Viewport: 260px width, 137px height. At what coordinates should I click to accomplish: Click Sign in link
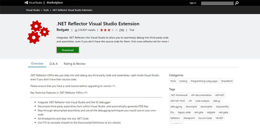click(x=193, y=3)
